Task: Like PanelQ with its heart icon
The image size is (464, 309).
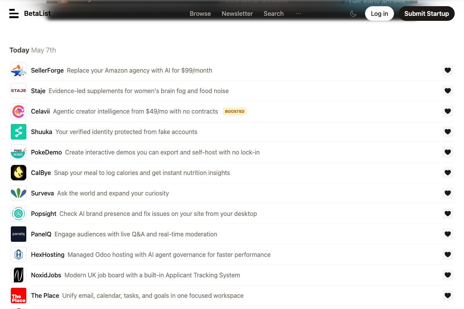Action: (448, 234)
